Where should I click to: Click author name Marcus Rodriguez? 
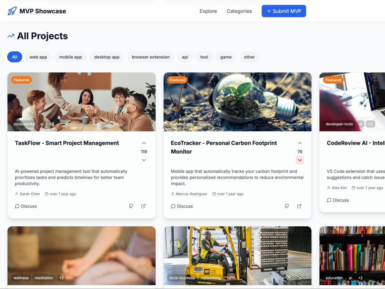tap(191, 194)
